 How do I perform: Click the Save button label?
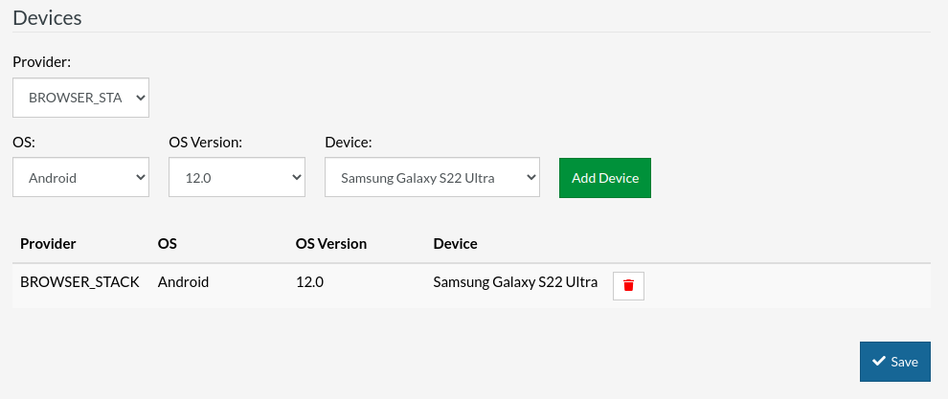click(904, 362)
